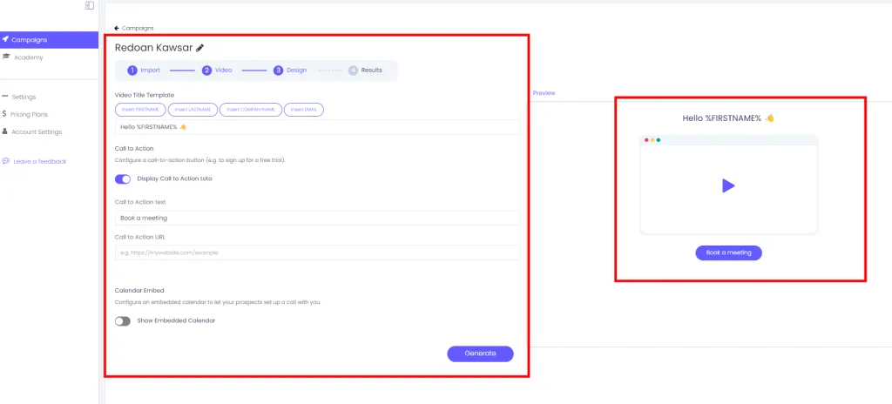The image size is (892, 404).
Task: Open the Preview tab
Action: [x=544, y=92]
